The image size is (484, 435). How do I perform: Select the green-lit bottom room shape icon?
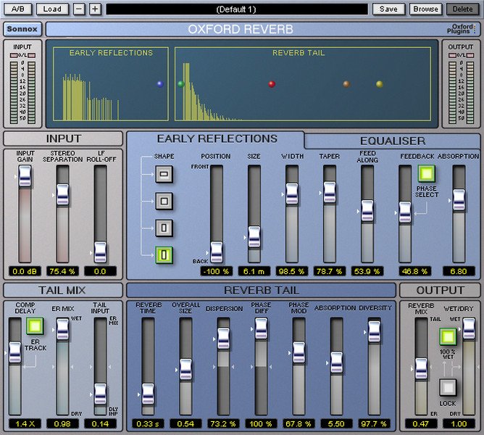pos(164,254)
